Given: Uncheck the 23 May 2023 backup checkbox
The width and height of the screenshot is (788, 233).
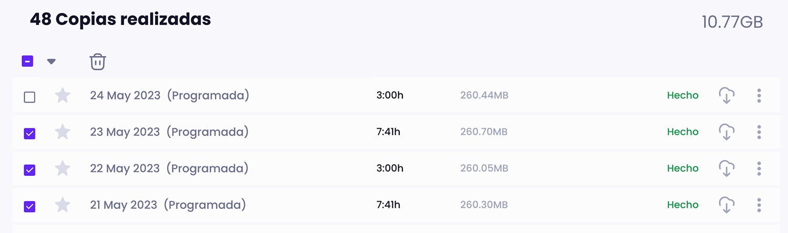Looking at the screenshot, I should tap(30, 134).
